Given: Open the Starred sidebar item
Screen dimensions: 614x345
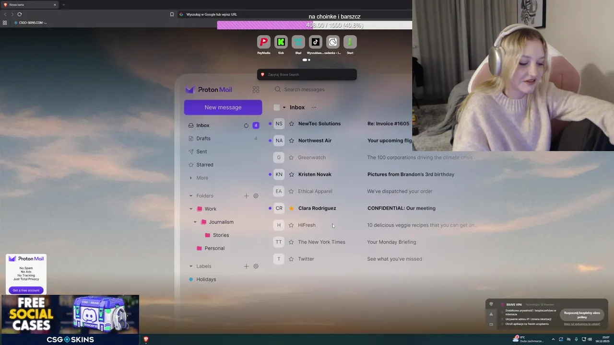Looking at the screenshot, I should click(x=223, y=165).
